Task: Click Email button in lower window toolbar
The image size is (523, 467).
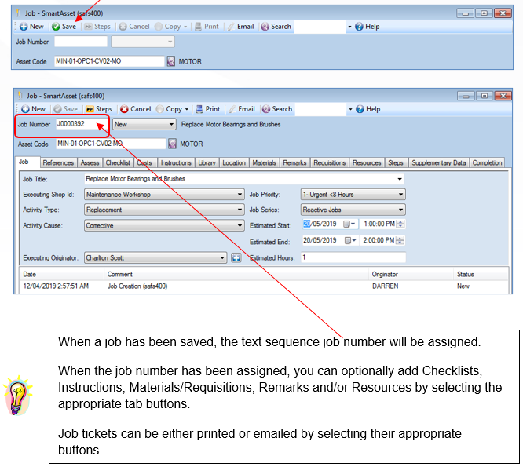Action: (x=242, y=109)
